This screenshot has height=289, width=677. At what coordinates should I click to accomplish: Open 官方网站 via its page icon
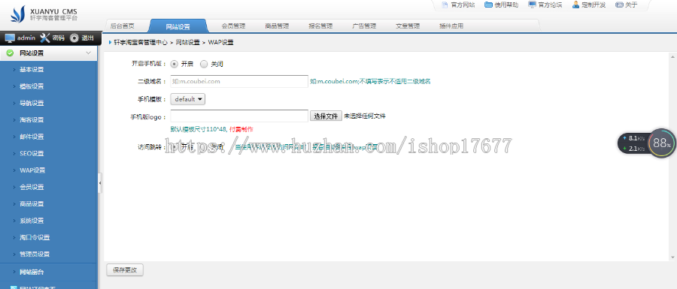tap(445, 5)
